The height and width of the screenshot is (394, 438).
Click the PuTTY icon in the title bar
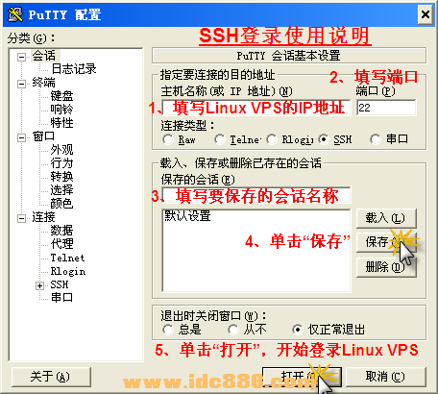click(15, 13)
